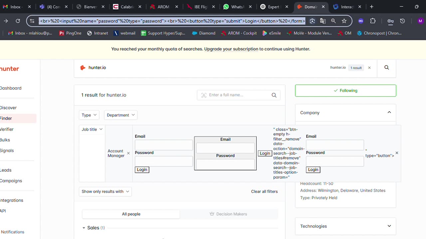This screenshot has width=426, height=239.
Task: Reload the page
Action: tap(18, 21)
